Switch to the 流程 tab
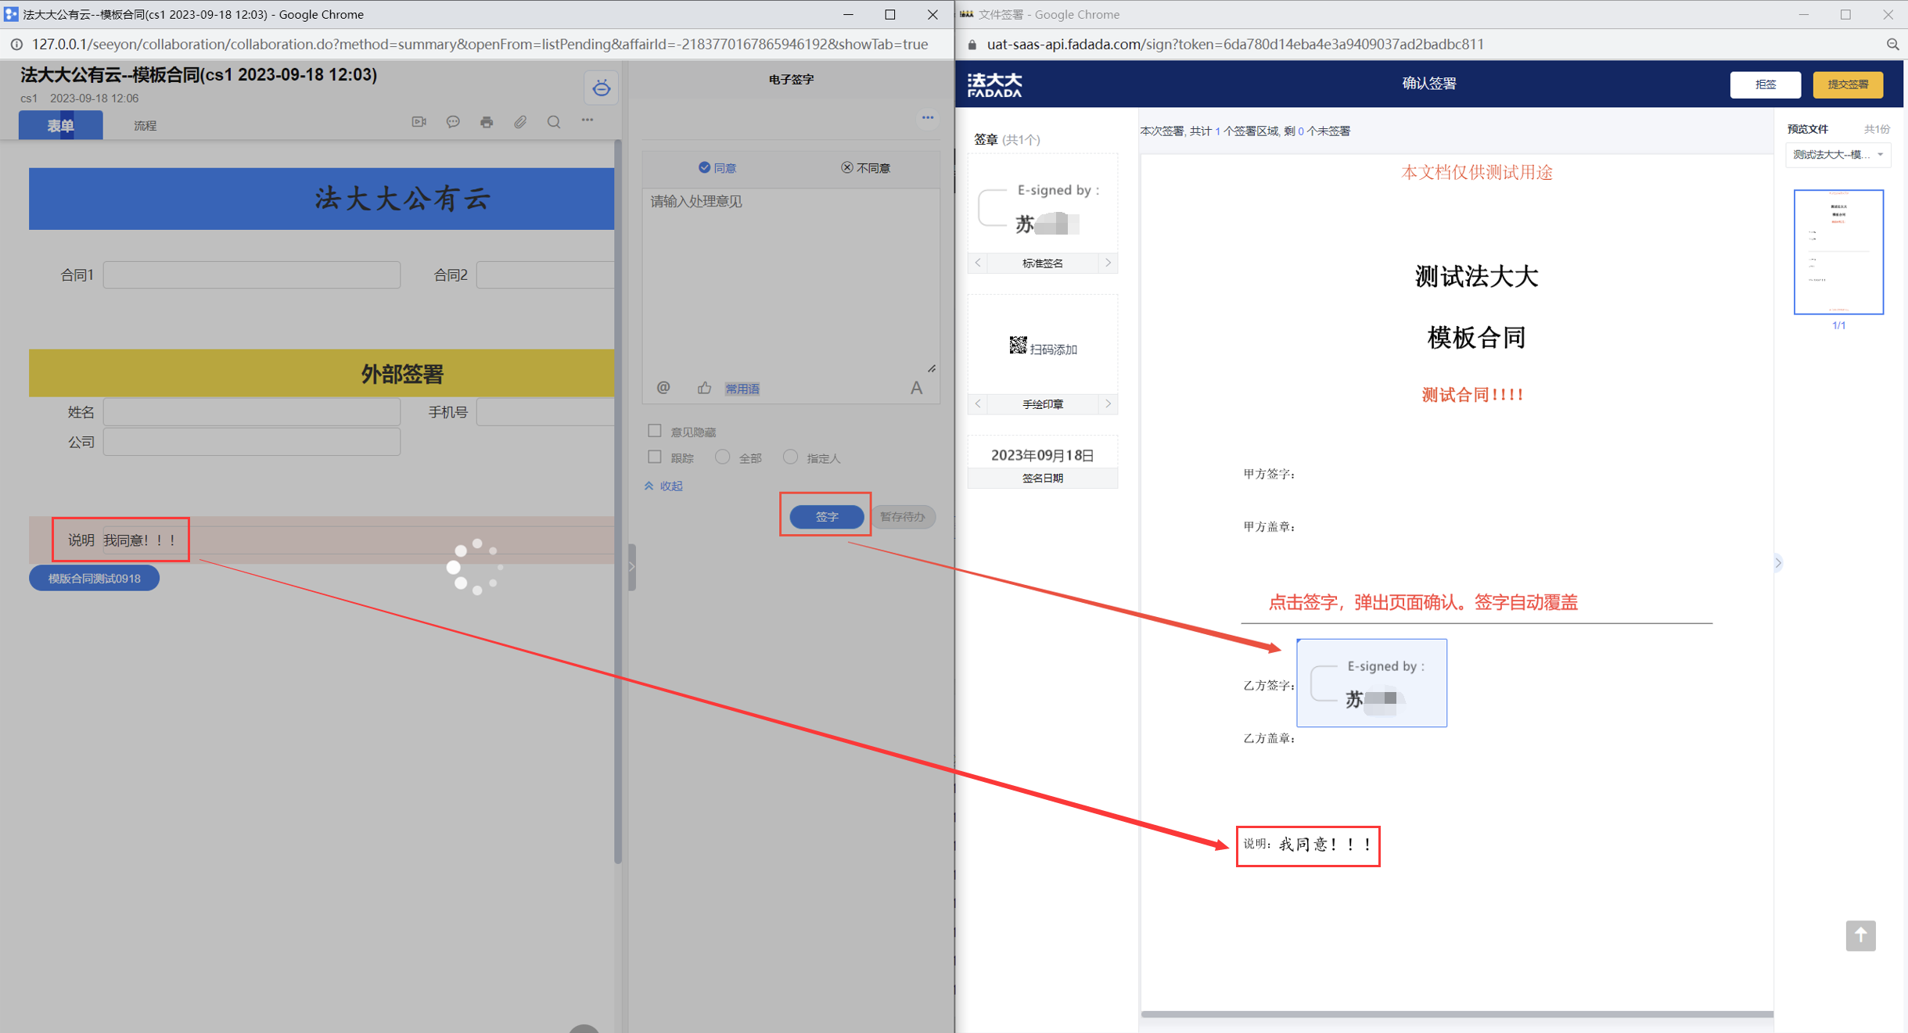The image size is (1908, 1033). pos(145,125)
